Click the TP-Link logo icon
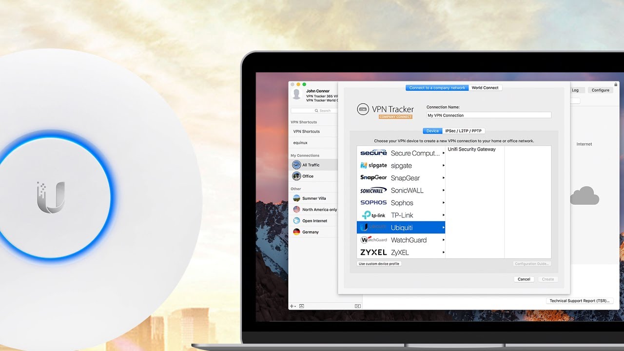The image size is (624, 351). (374, 215)
